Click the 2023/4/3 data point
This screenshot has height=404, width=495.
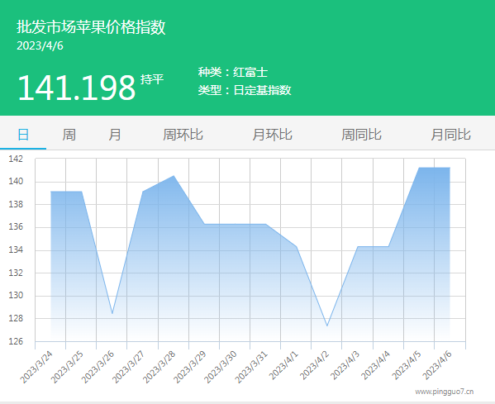[358, 246]
